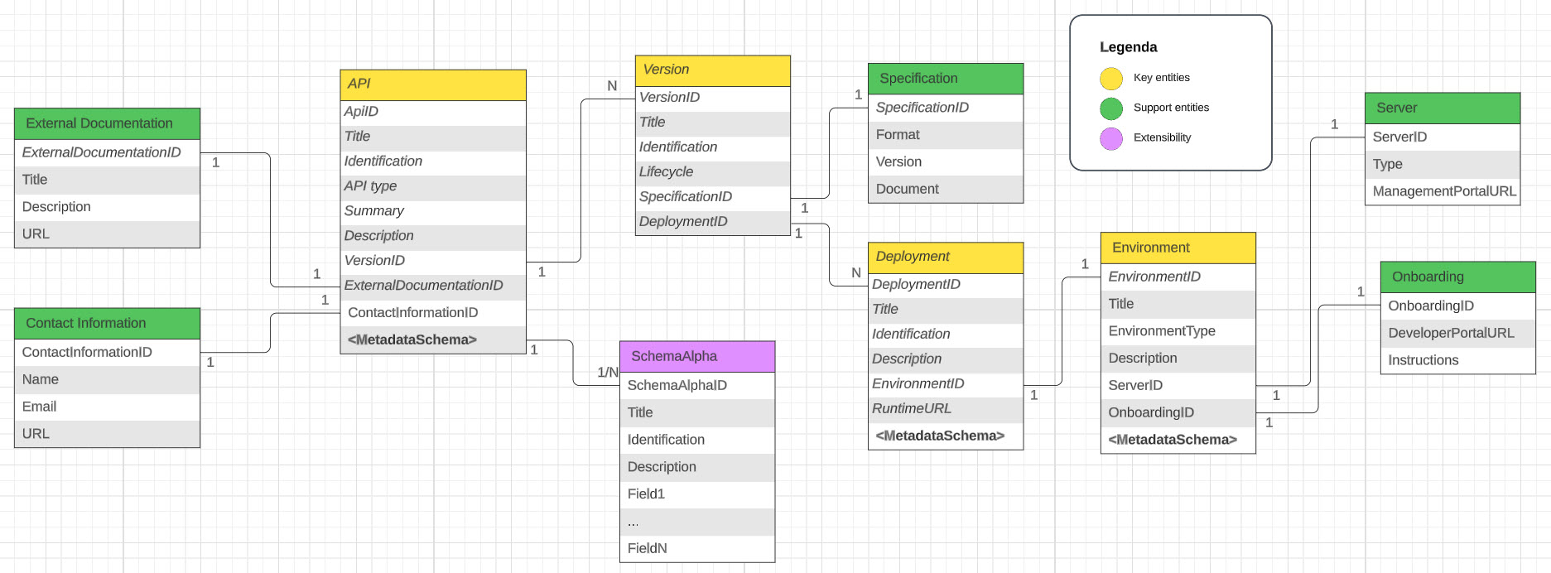Select the API entity header
Image resolution: width=1551 pixels, height=573 pixels.
pyautogui.click(x=432, y=84)
